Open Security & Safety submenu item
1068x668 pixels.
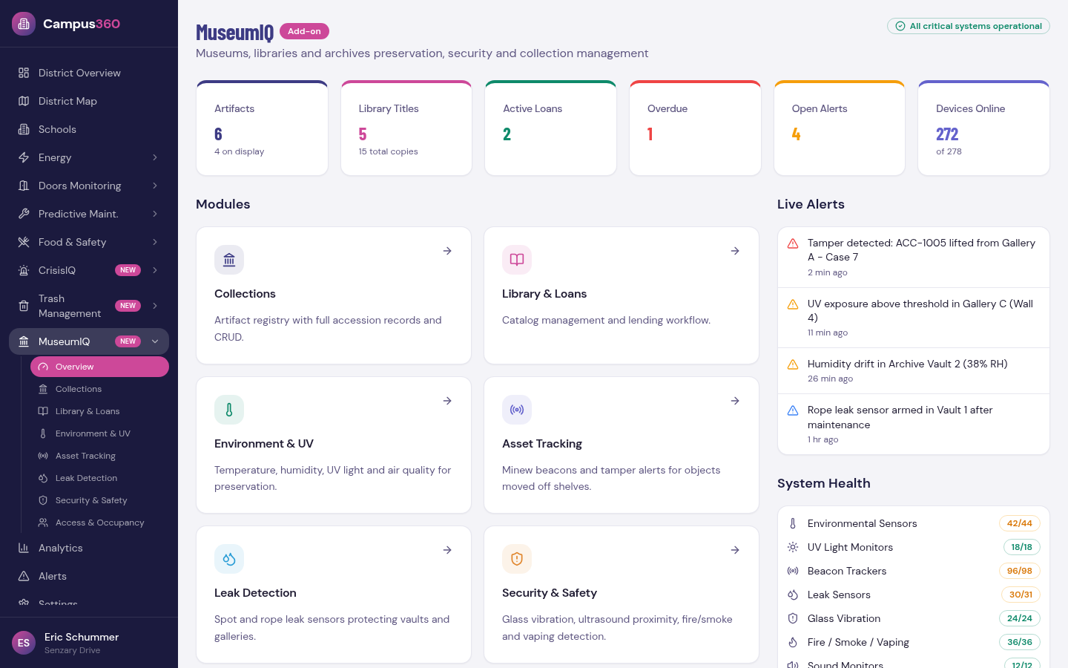click(x=99, y=500)
